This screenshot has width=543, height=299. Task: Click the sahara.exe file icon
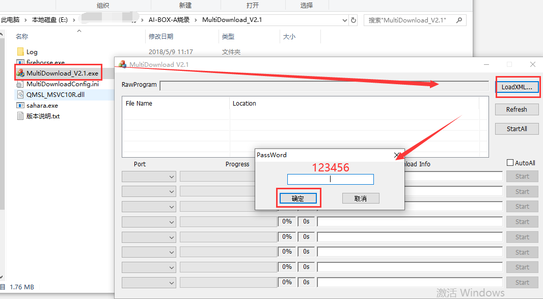[x=20, y=106]
